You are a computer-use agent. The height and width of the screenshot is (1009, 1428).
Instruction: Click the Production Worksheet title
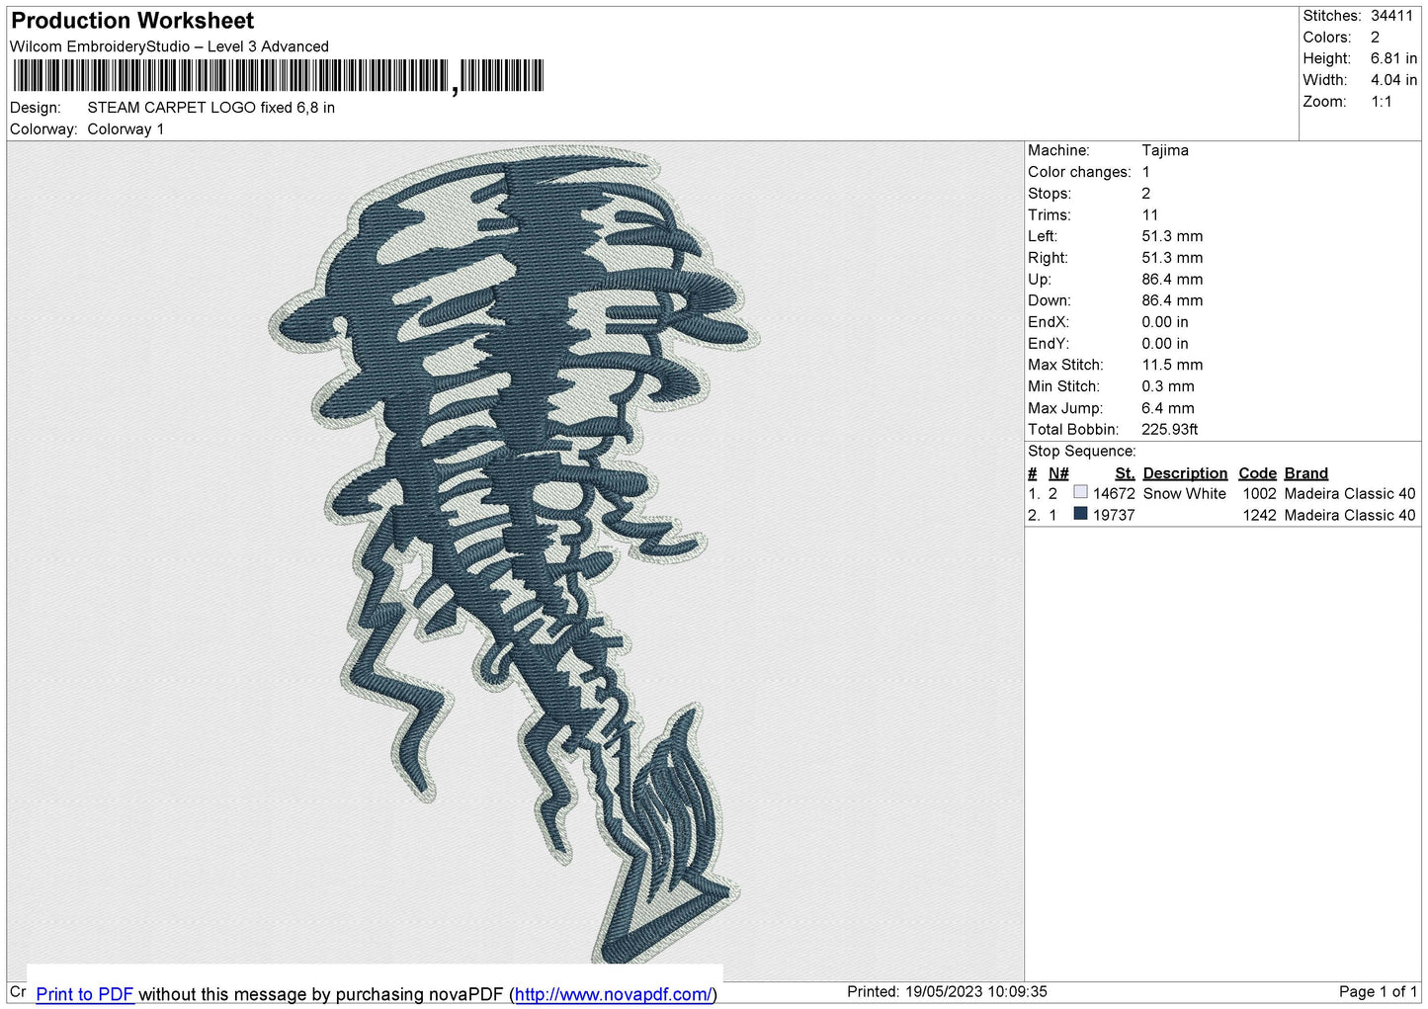[x=132, y=21]
